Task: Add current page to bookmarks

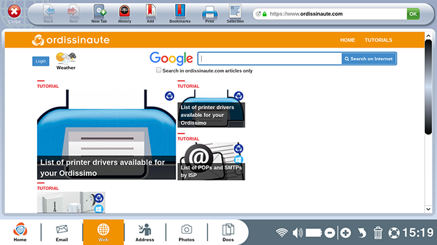Action: [150, 13]
